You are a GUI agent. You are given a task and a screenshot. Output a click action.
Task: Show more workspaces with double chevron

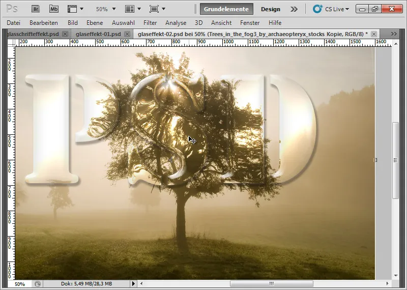coord(294,9)
